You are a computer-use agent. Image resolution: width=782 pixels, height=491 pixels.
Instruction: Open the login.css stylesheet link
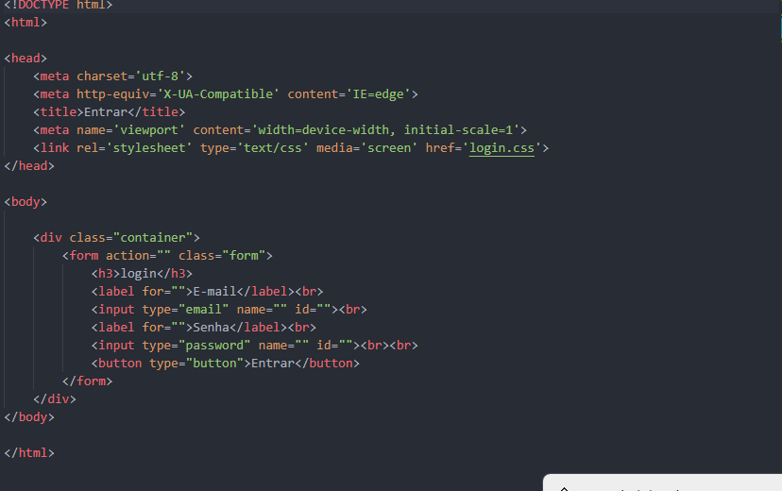(501, 148)
